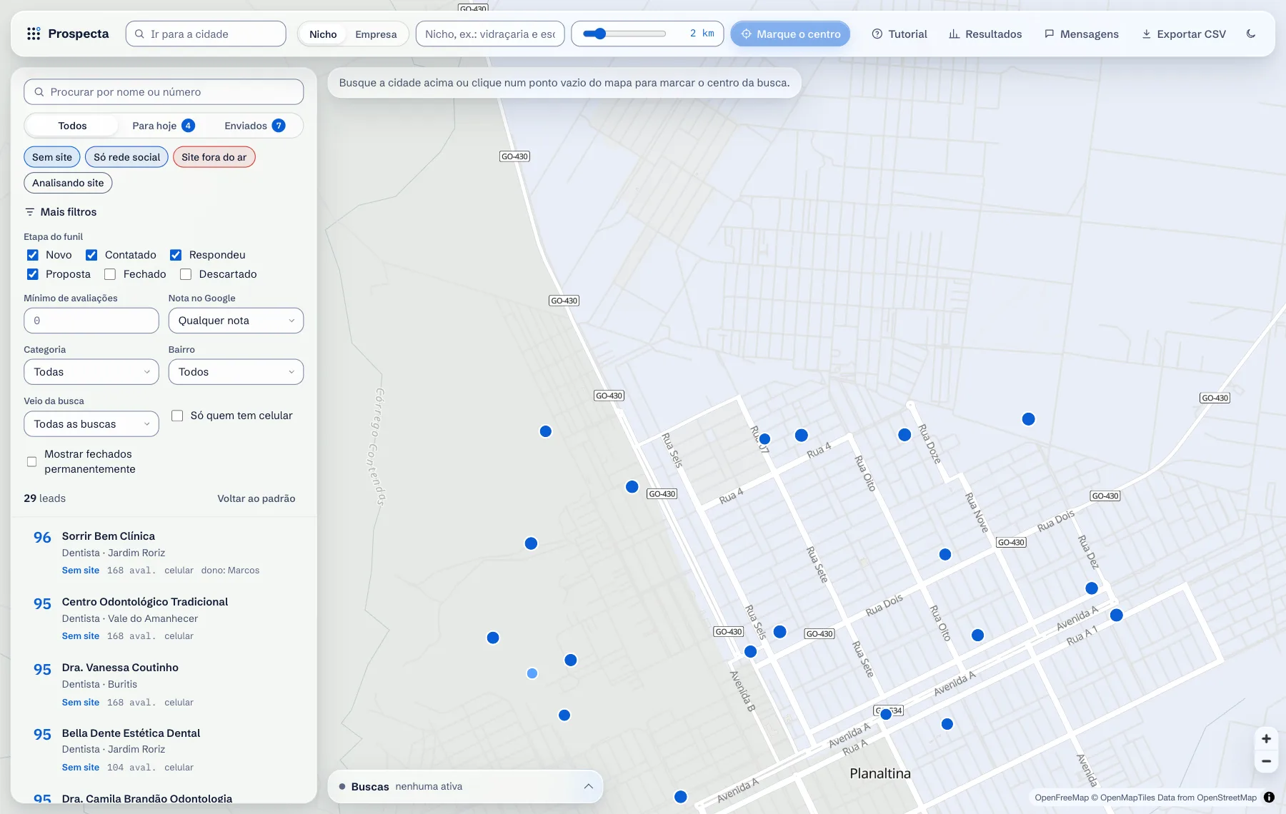Switch to the Enviados tab
Screen dimensions: 1286x814
click(x=254, y=126)
